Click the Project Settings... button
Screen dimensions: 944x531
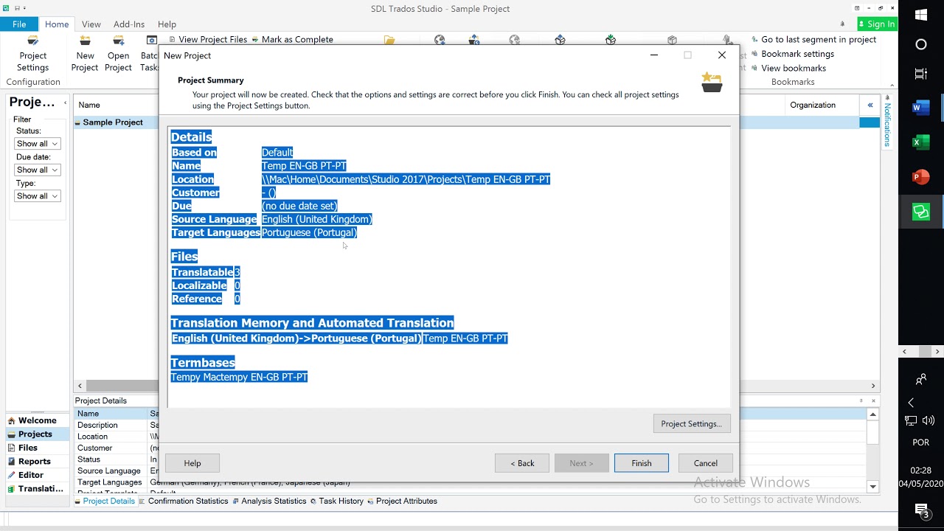(692, 423)
